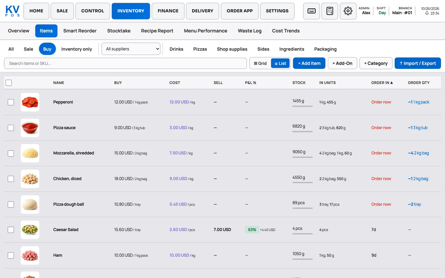Open the Pizza sauce product image

coord(30,128)
